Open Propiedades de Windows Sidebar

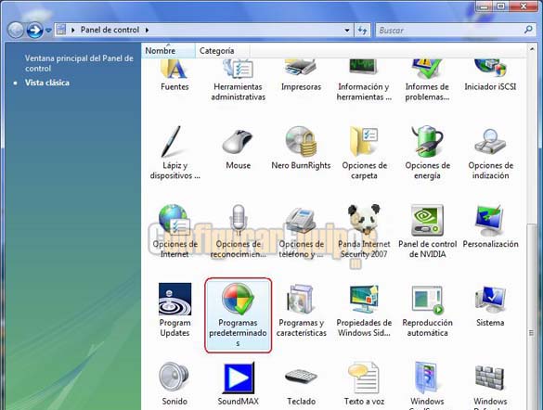[364, 310]
